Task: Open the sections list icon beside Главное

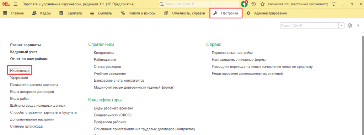Action: pyautogui.click(x=5, y=13)
